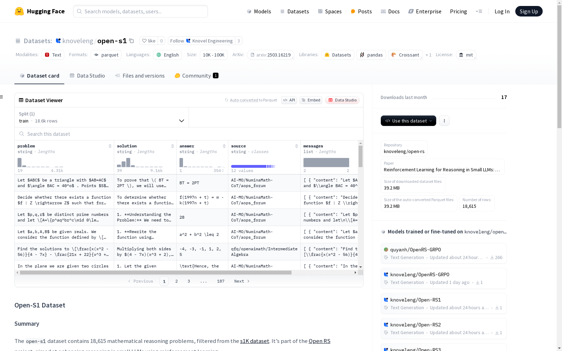Sort the source column

(x=296, y=146)
